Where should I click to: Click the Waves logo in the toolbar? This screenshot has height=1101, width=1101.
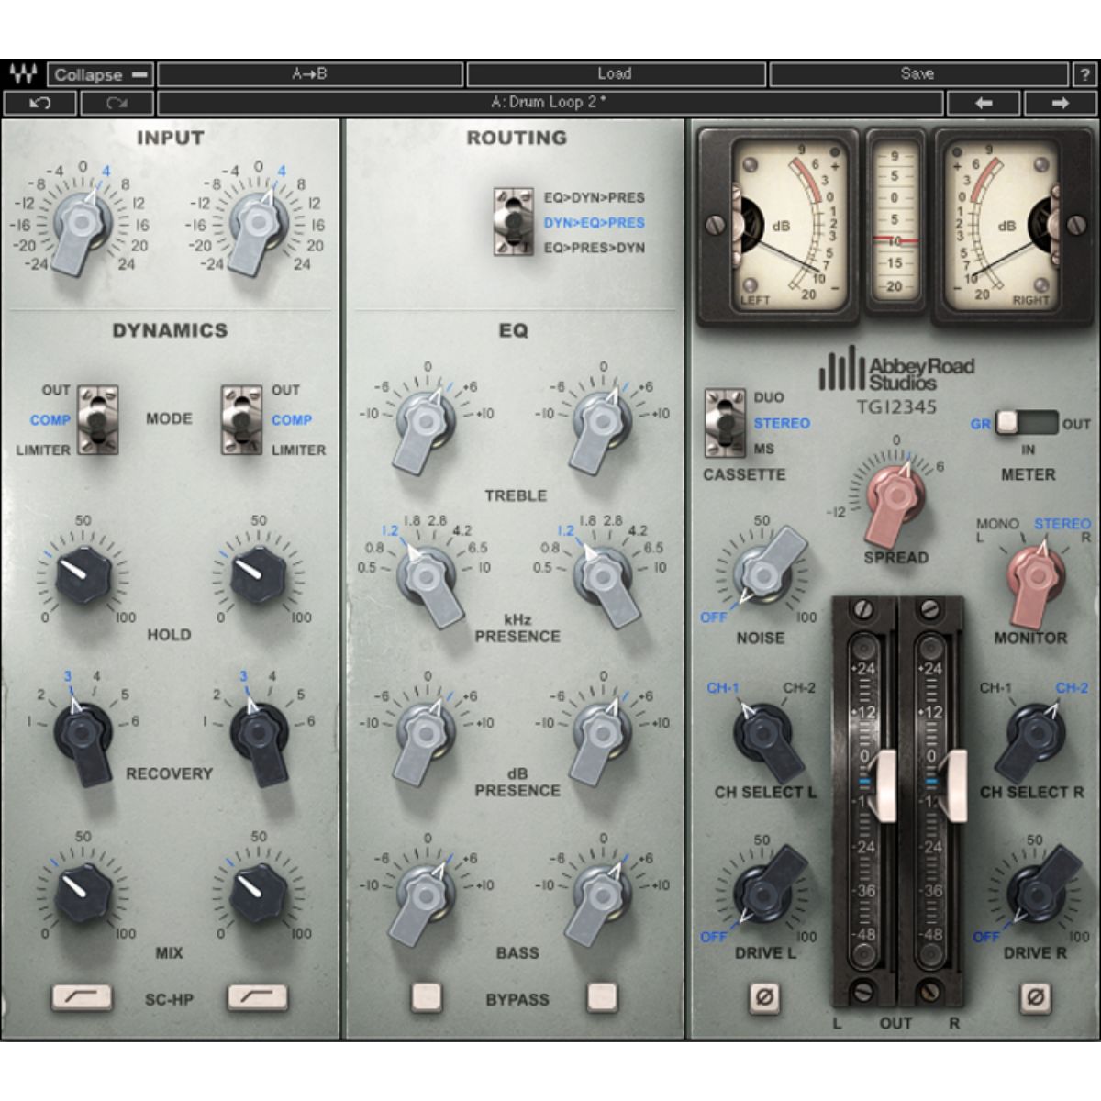(25, 73)
